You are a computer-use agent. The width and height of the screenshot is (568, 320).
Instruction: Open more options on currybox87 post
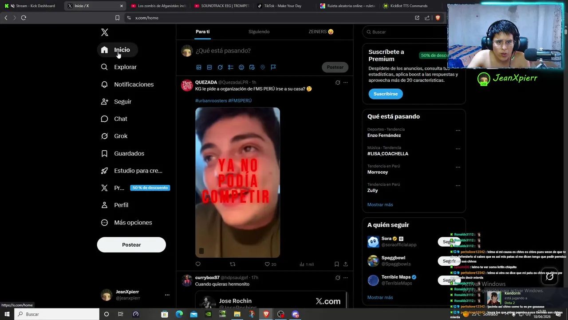[x=346, y=278]
